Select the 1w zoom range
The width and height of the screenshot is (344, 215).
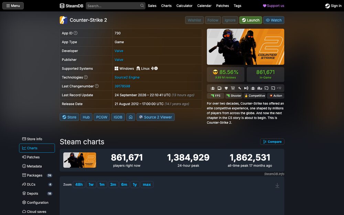(x=91, y=184)
